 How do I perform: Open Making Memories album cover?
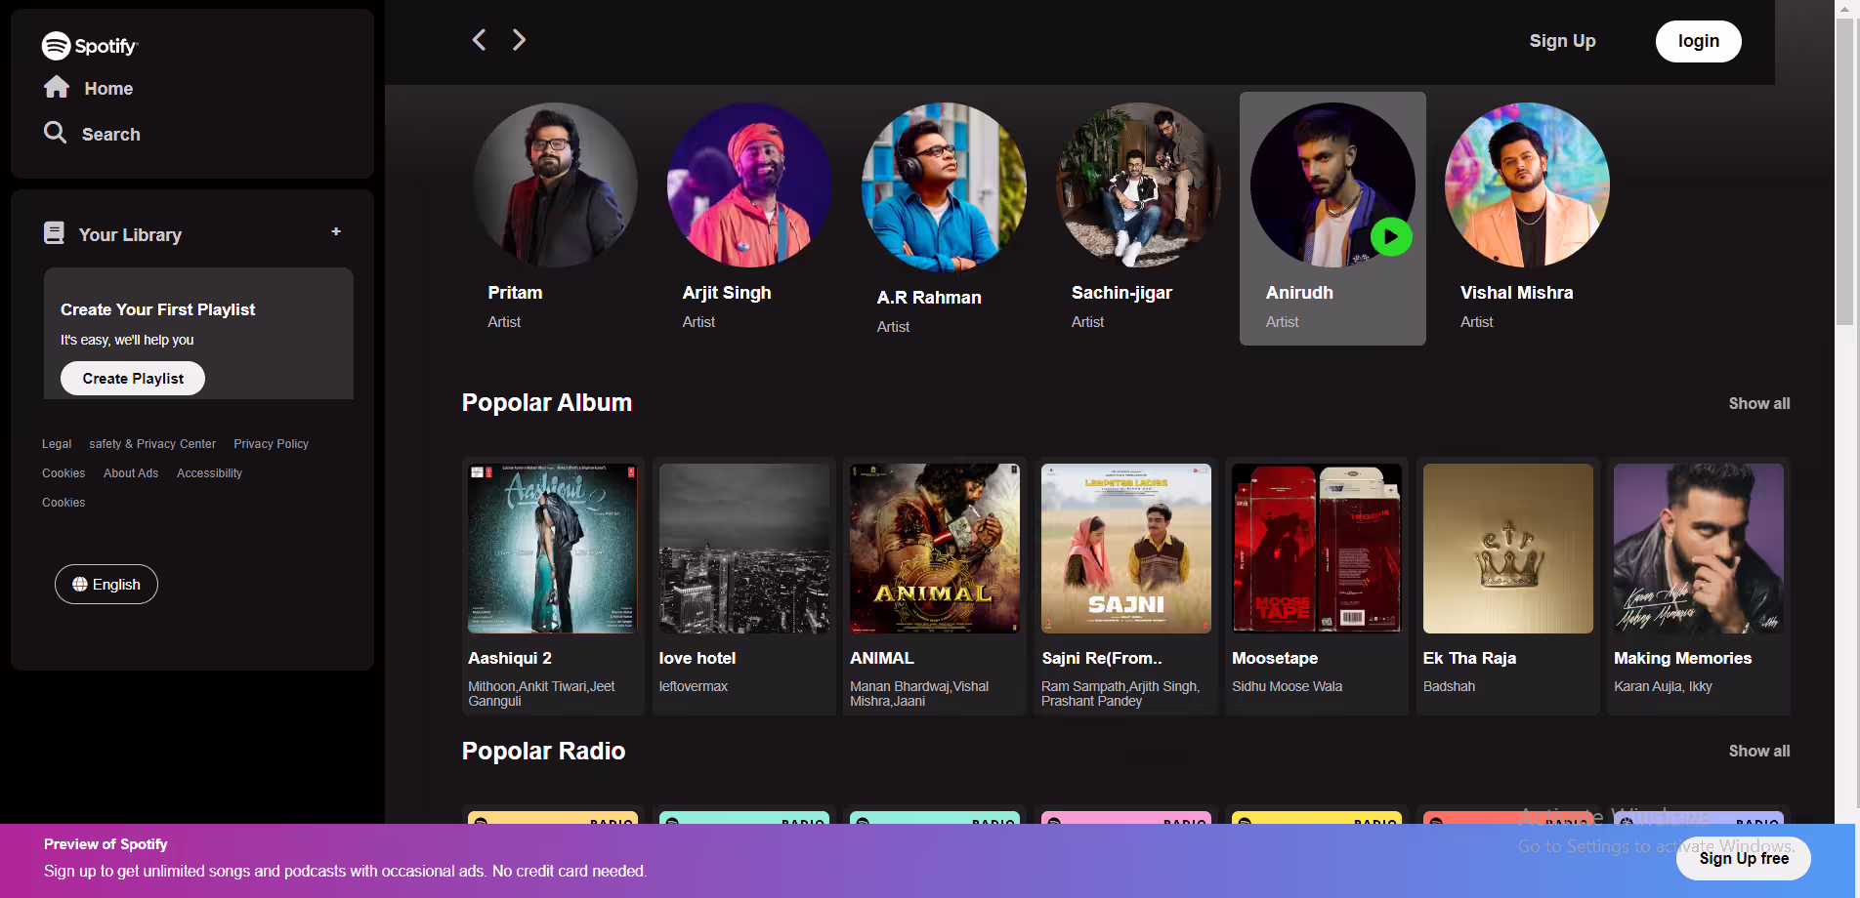tap(1699, 549)
